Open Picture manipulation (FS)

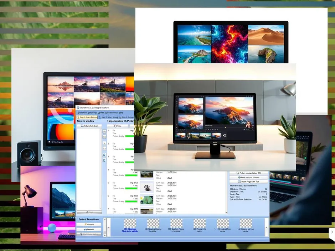click(x=248, y=173)
